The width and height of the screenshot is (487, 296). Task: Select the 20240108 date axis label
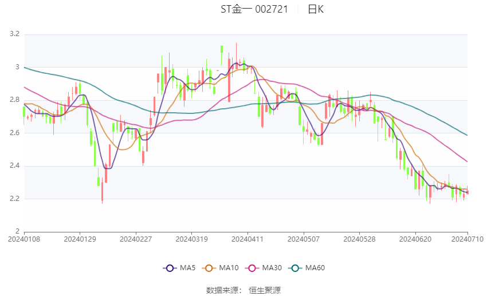tap(24, 239)
